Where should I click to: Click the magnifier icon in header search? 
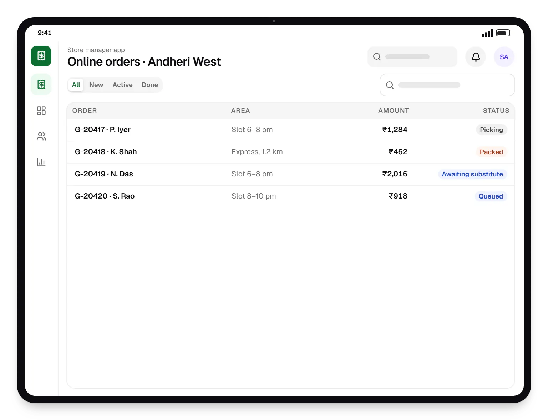coord(377,57)
